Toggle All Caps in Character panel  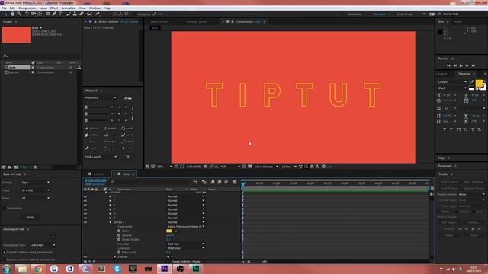click(x=458, y=129)
